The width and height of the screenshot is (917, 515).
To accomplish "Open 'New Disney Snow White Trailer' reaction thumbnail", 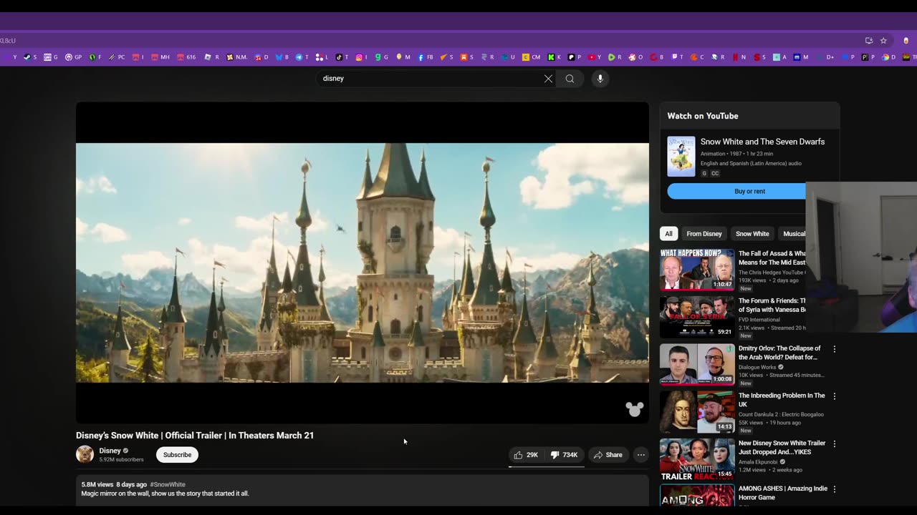I will pyautogui.click(x=697, y=459).
